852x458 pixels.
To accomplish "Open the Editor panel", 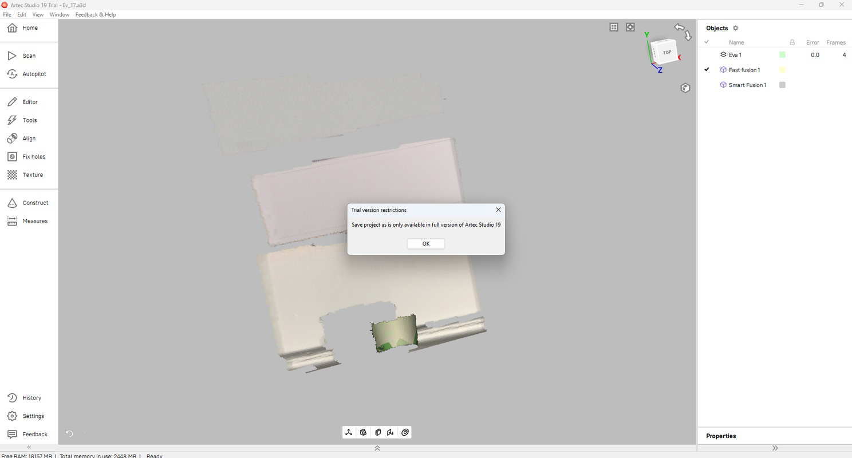I will [30, 101].
